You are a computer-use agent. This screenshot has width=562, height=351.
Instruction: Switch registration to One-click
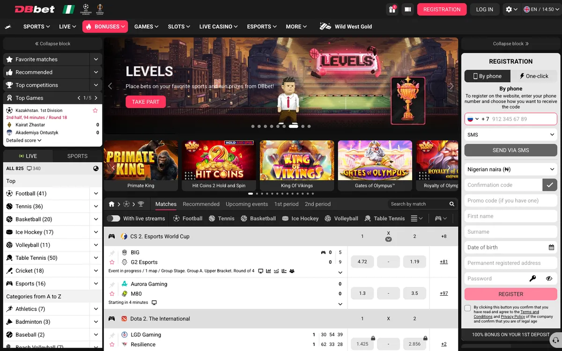(x=534, y=76)
